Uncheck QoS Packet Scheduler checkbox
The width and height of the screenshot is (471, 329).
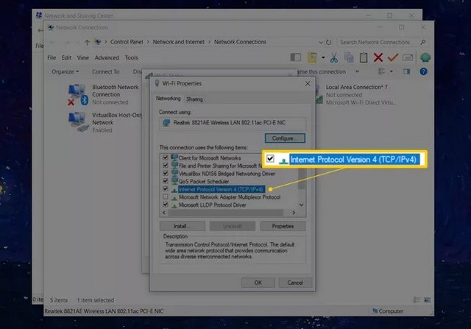coord(164,181)
